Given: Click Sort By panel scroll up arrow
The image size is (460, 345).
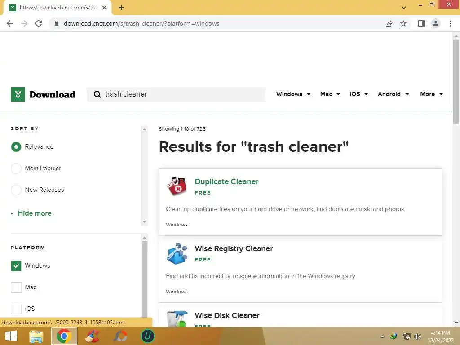Looking at the screenshot, I should (144, 129).
